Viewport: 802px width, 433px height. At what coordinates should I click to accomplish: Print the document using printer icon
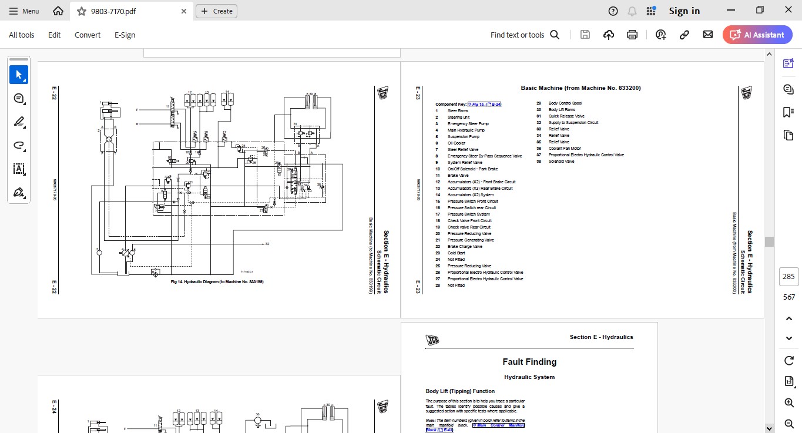point(632,35)
